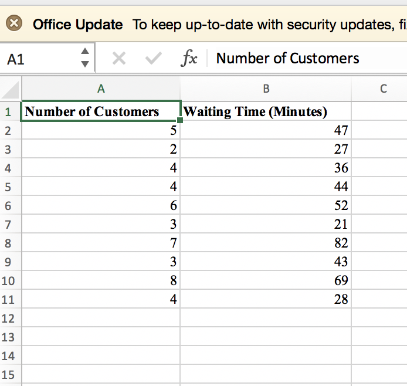Viewport: 407px width, 386px height.
Task: Click the cell containing 36
Action: click(266, 168)
